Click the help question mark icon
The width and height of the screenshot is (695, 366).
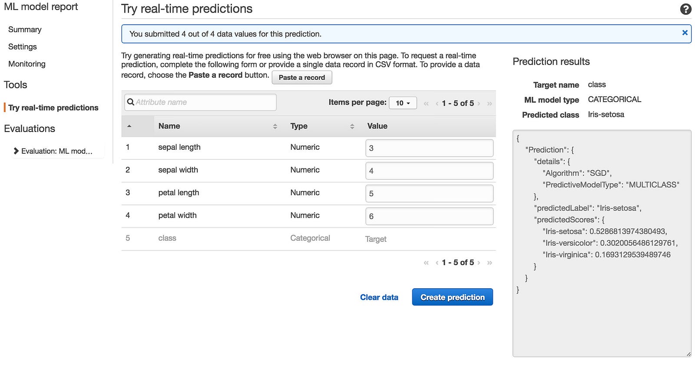tap(685, 9)
